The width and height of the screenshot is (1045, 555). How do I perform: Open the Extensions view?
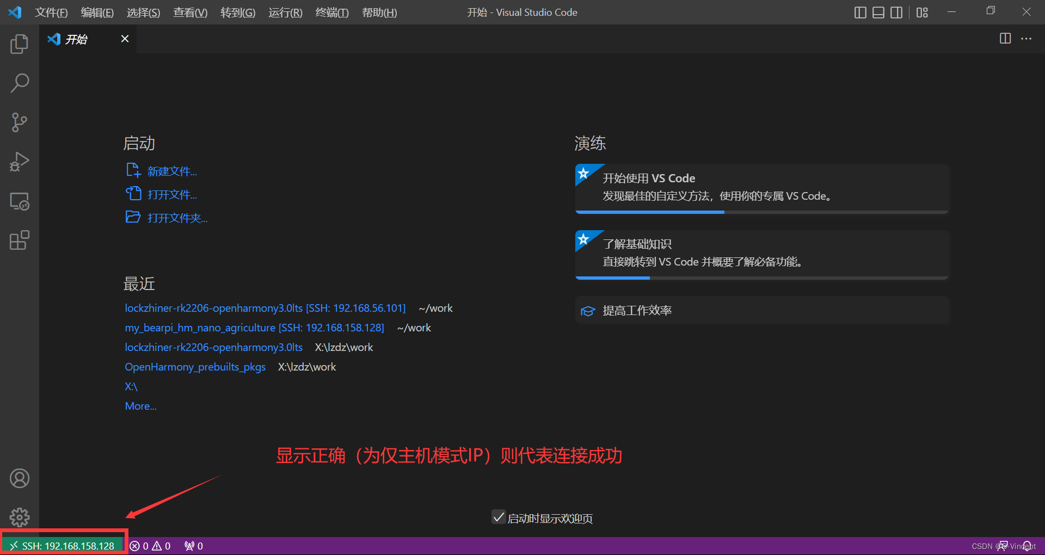20,240
